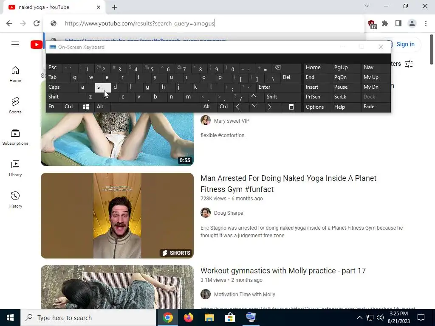Open the Planet Fitness Shorts thumbnail
This screenshot has height=326, width=435.
117,216
